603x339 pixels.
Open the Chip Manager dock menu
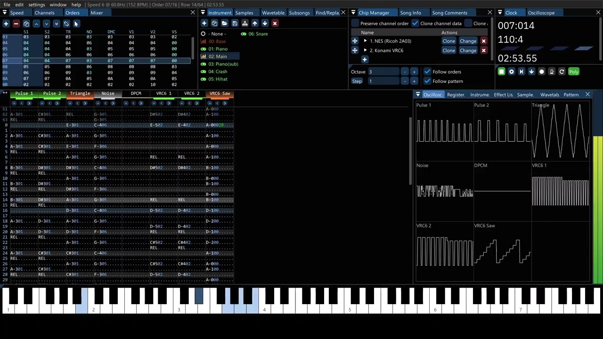coord(353,13)
